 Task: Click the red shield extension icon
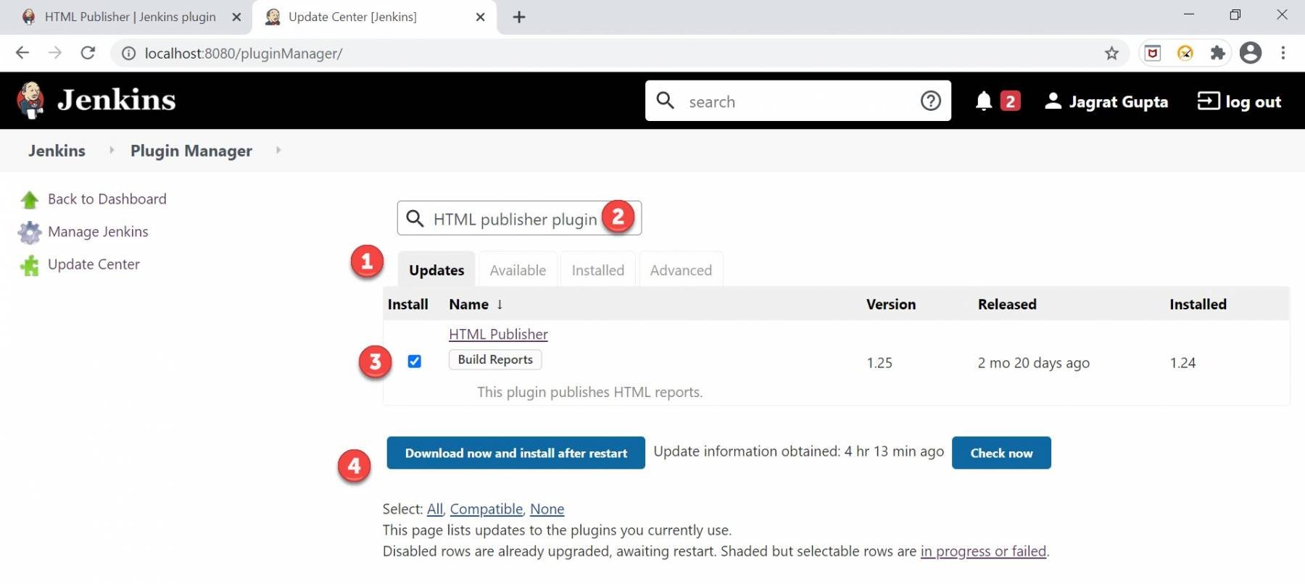pos(1153,53)
